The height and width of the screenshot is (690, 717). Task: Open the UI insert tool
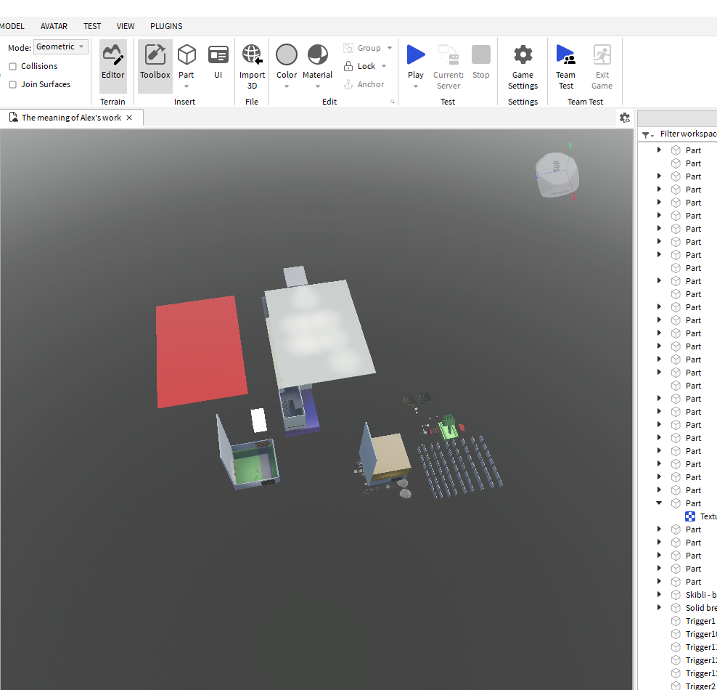(x=218, y=61)
